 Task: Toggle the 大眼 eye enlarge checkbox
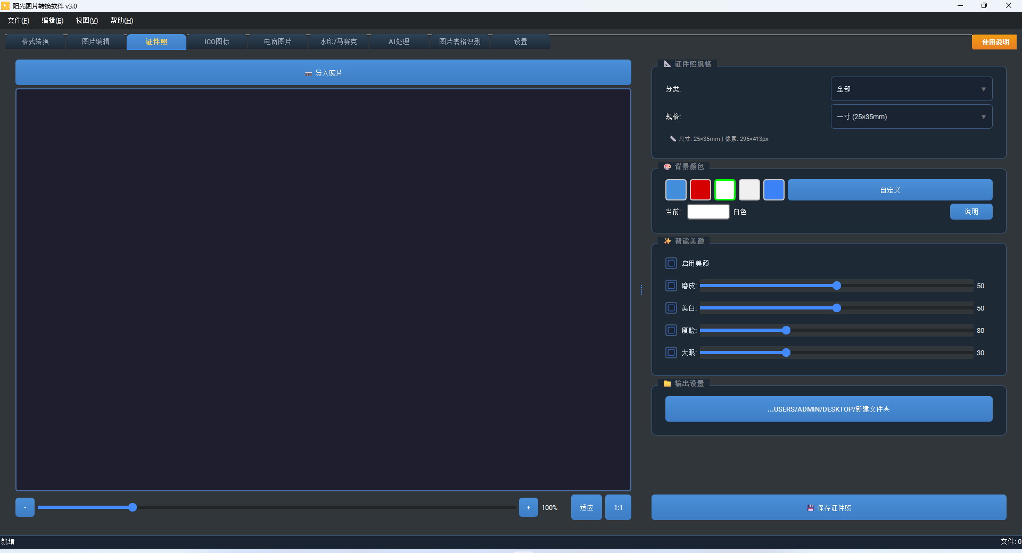pyautogui.click(x=671, y=353)
